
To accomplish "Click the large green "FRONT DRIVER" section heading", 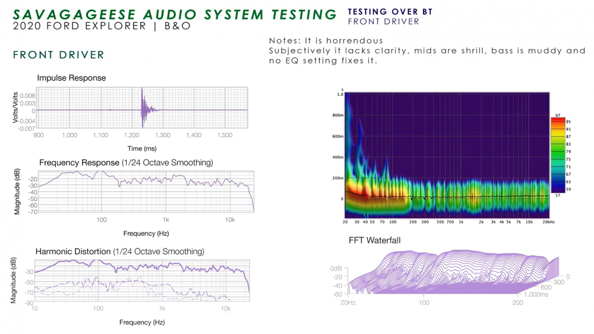I will pos(59,55).
